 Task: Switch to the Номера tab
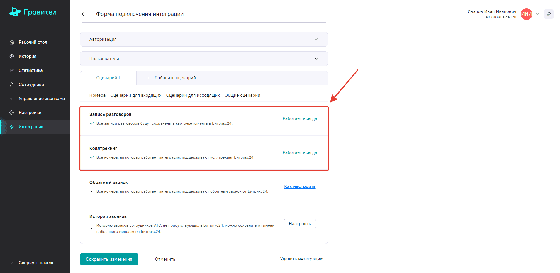click(x=97, y=95)
